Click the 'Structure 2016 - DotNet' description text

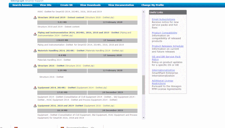(51, 77)
